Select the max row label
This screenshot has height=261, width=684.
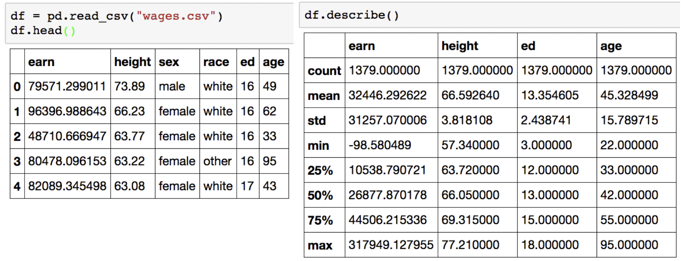(x=320, y=245)
